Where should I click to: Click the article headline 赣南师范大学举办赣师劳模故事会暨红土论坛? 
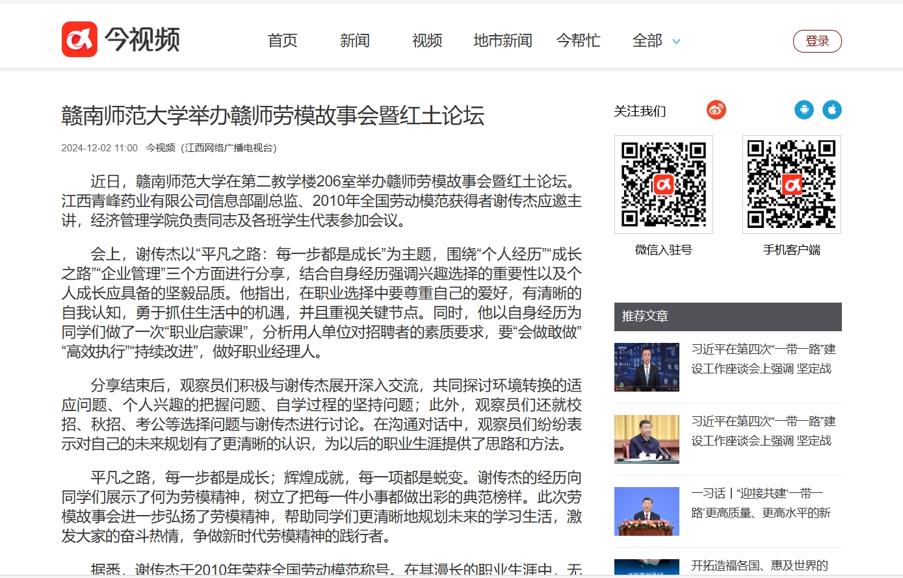tap(273, 116)
